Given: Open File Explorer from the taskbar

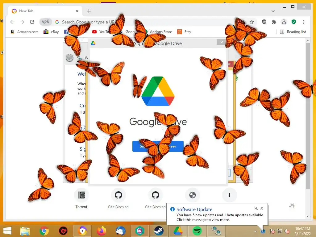Looking at the screenshot, I should [x=25, y=231].
